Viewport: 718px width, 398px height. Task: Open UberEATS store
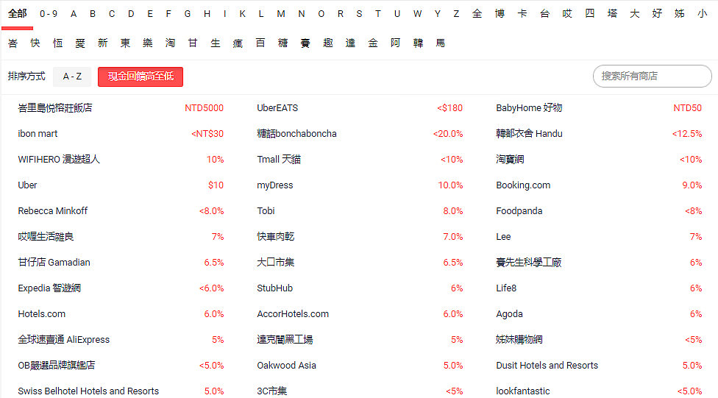tap(277, 108)
